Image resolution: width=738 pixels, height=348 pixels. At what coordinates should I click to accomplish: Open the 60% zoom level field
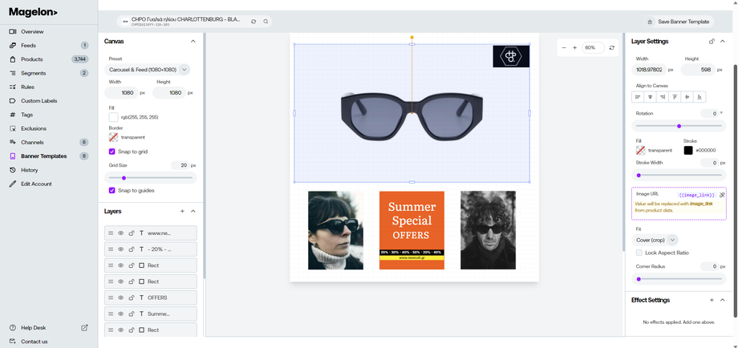(x=593, y=47)
